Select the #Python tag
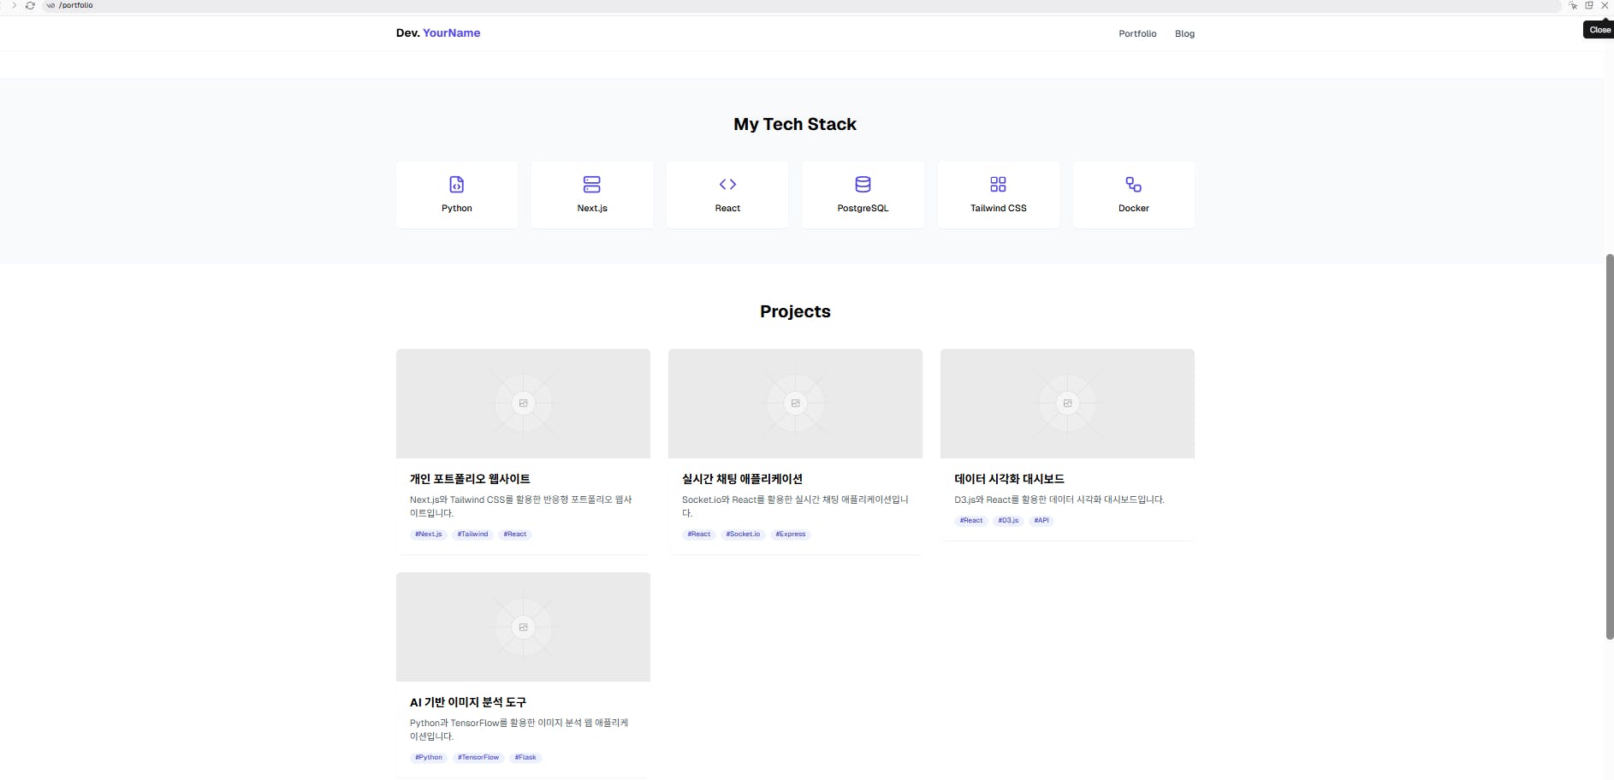Image resolution: width=1614 pixels, height=780 pixels. pos(429,757)
